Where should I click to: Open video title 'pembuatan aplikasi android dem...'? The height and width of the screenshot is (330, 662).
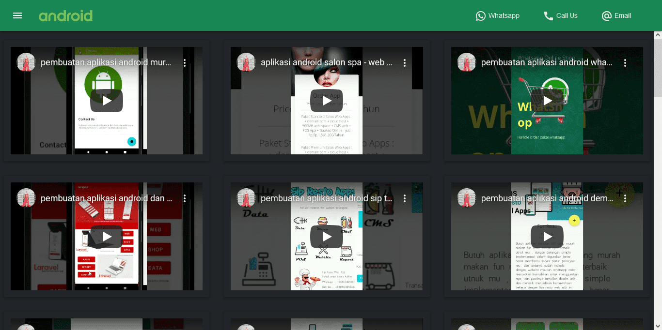tap(547, 198)
